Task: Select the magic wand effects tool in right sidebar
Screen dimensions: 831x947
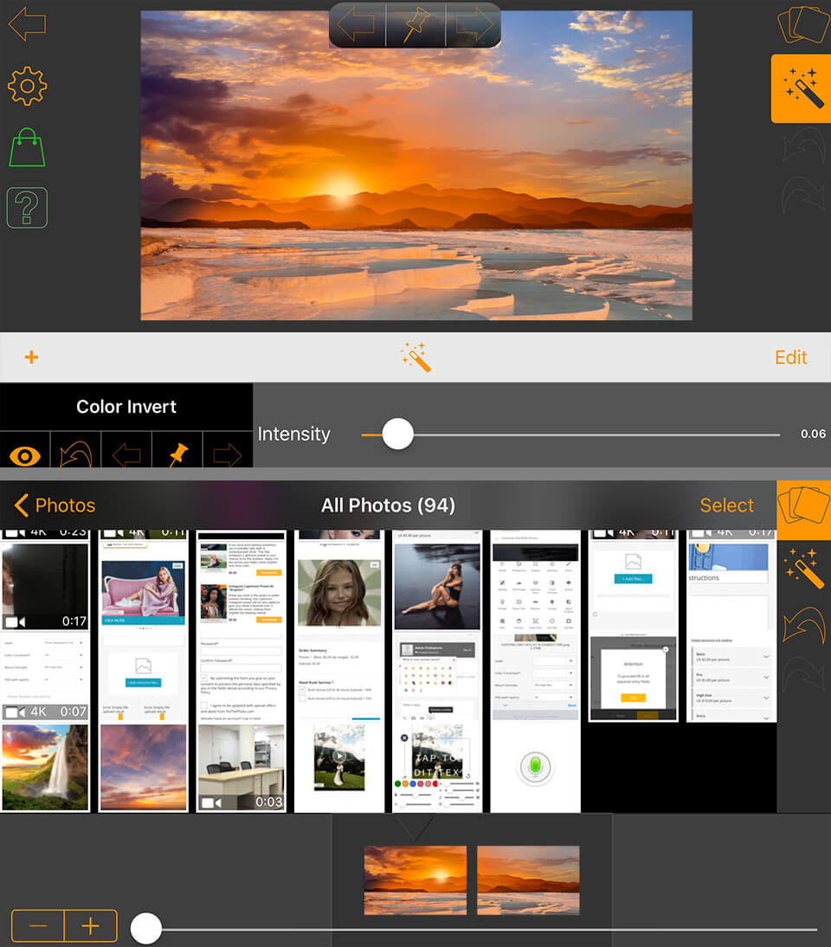Action: pyautogui.click(x=801, y=88)
